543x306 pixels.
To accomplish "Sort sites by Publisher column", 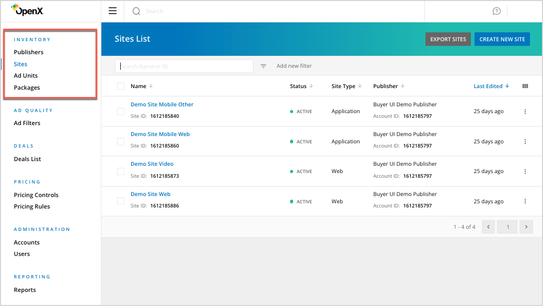I will pos(388,86).
